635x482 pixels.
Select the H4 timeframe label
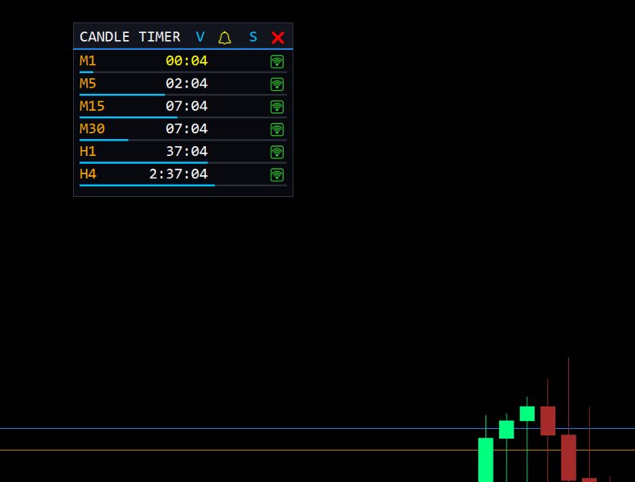pyautogui.click(x=88, y=174)
